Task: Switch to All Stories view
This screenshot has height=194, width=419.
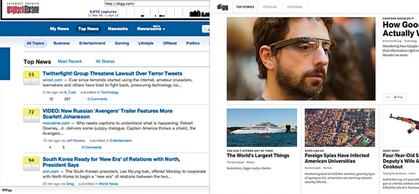Action: coord(105,61)
